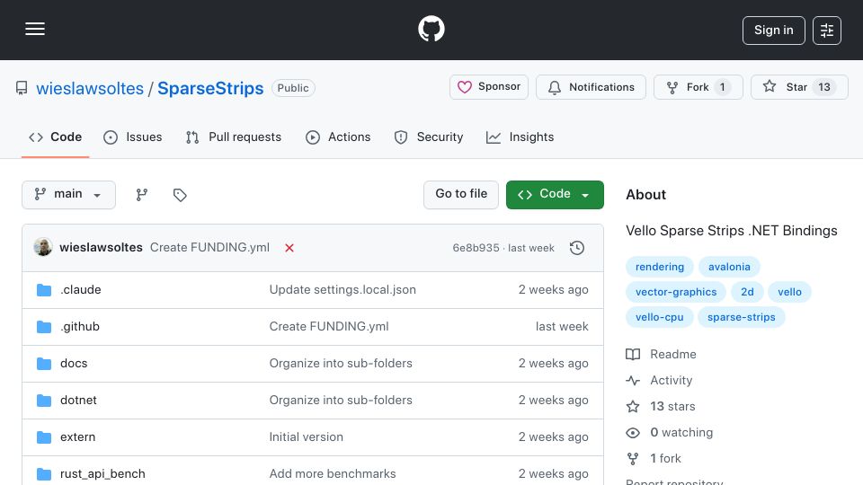Expand the main branch dropdown
863x485 pixels.
(x=69, y=195)
